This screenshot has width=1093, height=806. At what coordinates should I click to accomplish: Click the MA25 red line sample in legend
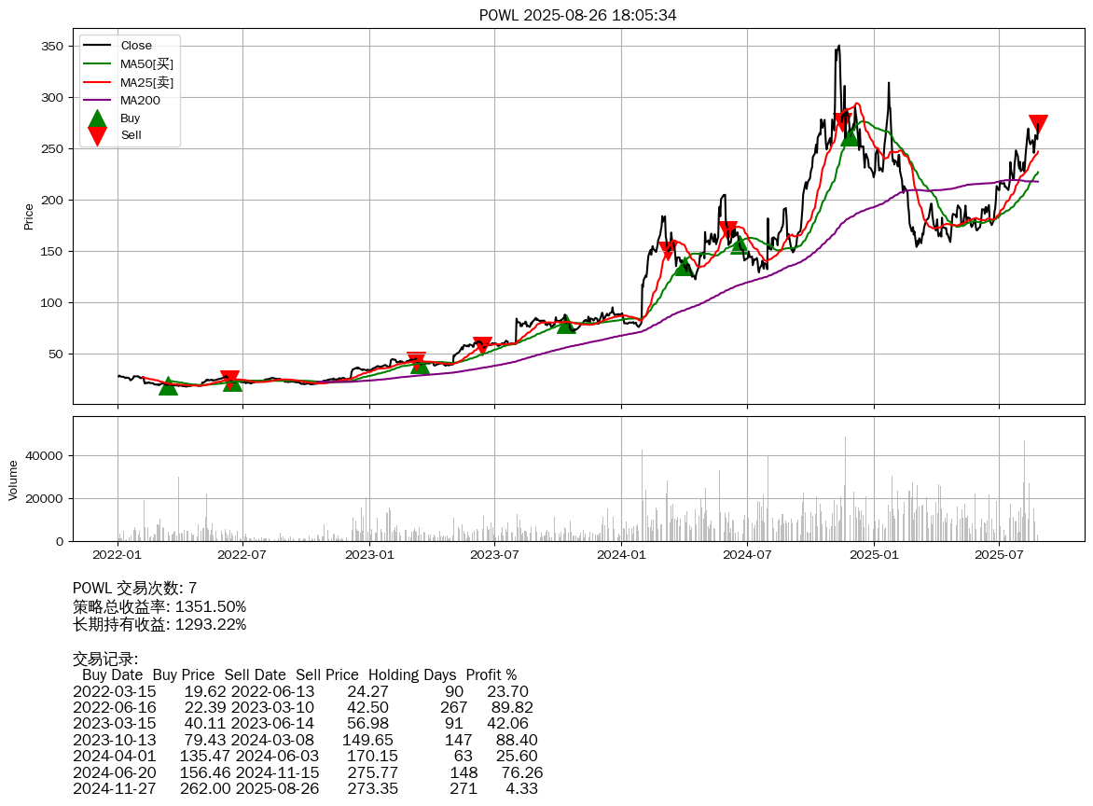coord(97,82)
